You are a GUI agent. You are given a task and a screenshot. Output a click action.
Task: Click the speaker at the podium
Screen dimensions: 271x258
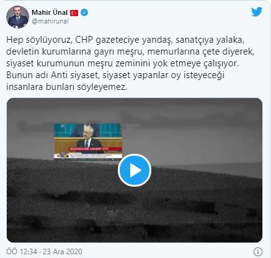click(x=89, y=138)
